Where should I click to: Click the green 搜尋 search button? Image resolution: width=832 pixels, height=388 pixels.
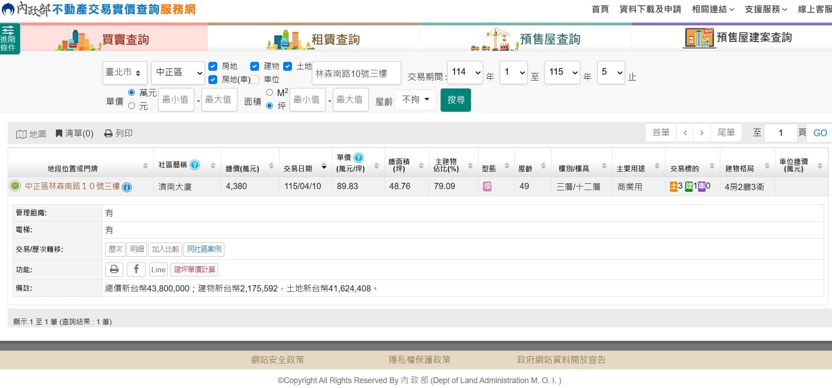pos(456,100)
